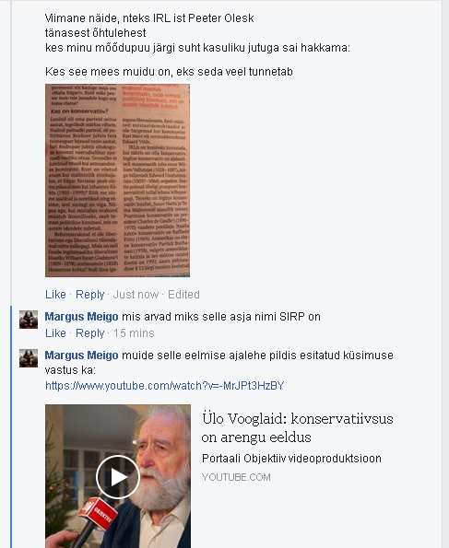This screenshot has width=449, height=548.
Task: Click the video thumbnail of the bearded man
Action: pyautogui.click(x=118, y=476)
